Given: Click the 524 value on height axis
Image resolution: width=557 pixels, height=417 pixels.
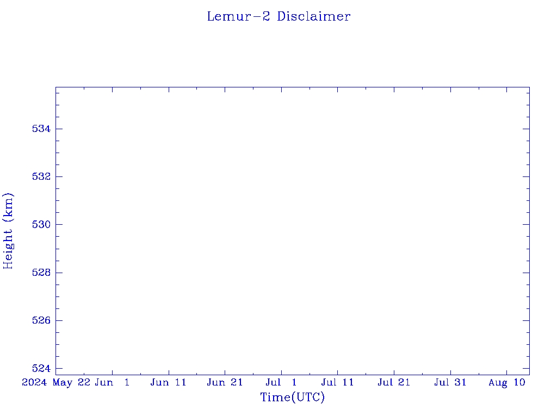Looking at the screenshot, I should 41,369.
